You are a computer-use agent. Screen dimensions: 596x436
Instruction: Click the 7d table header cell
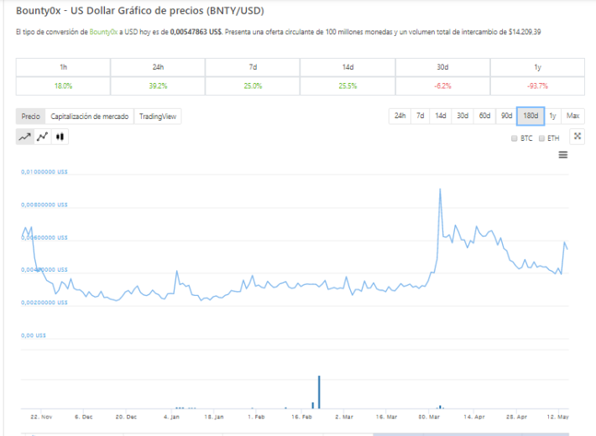click(253, 67)
